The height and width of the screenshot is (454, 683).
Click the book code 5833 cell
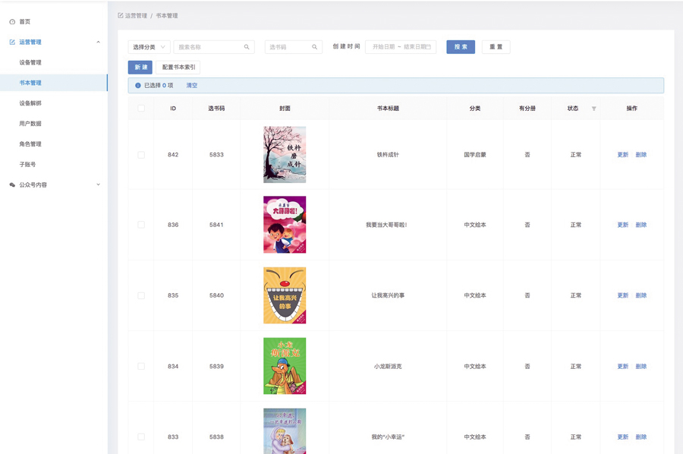click(216, 155)
